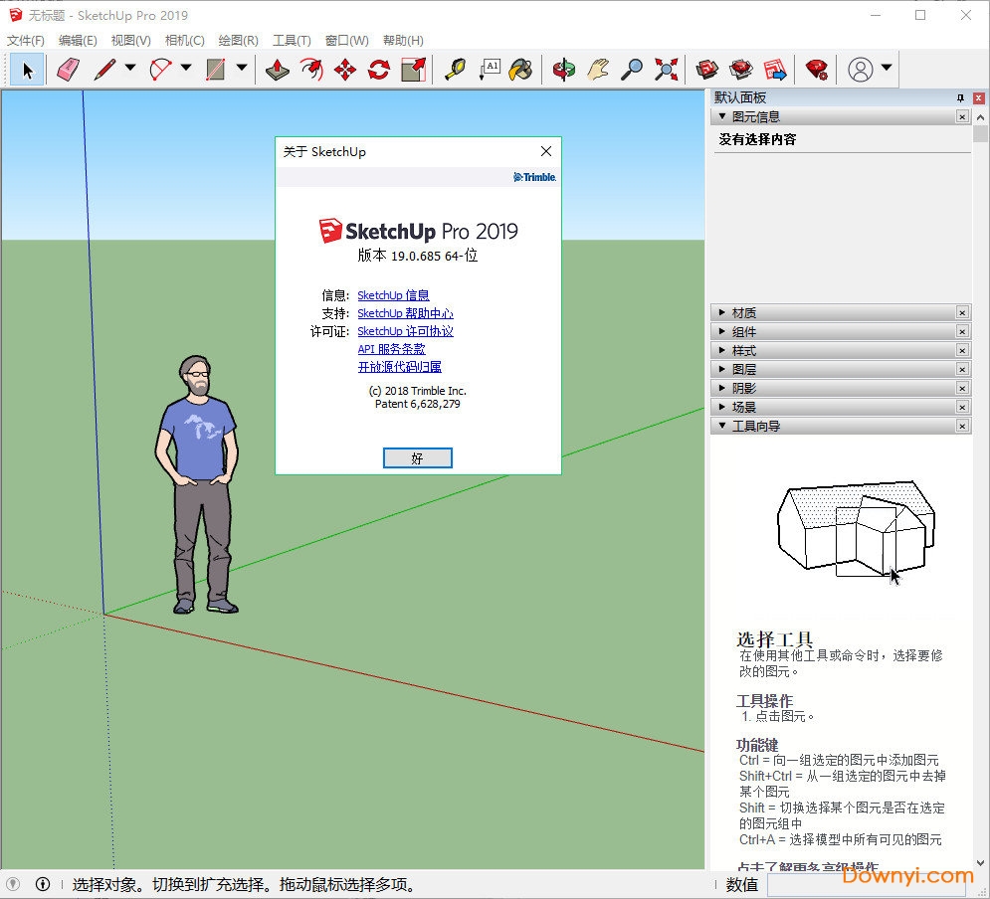Open the 3D Warehouse
The image size is (990, 899).
707,70
